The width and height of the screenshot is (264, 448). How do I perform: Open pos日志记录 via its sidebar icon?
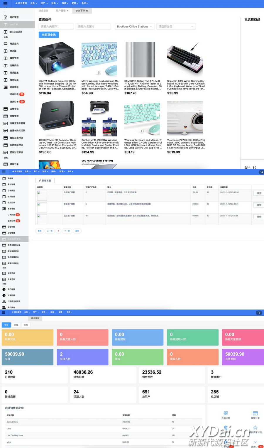6,32
